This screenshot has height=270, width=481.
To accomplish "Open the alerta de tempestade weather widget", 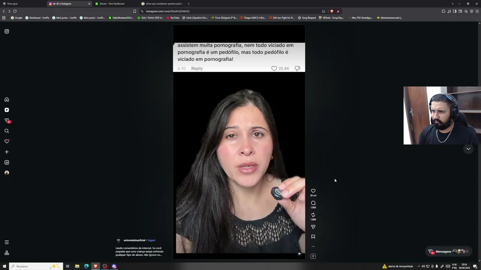I will click(398, 266).
